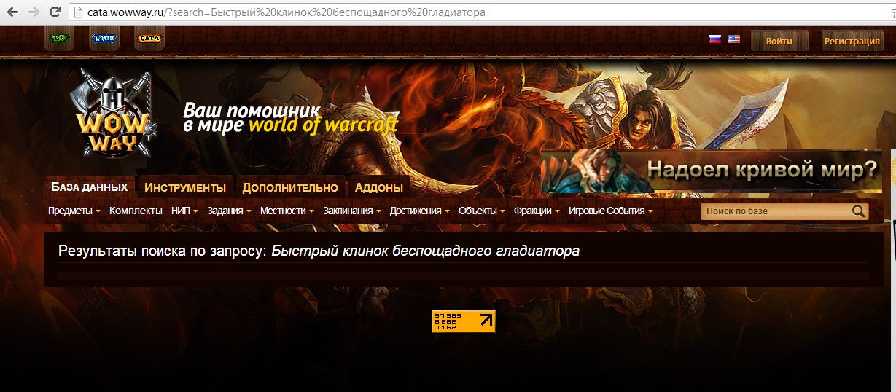
Task: Expand the Объекты dropdown menu
Action: [x=482, y=211]
